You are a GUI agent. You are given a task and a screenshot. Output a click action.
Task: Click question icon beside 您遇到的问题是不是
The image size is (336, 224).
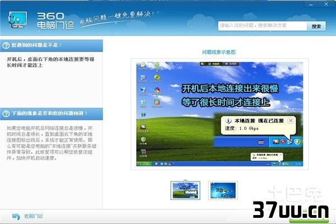[x=6, y=45]
